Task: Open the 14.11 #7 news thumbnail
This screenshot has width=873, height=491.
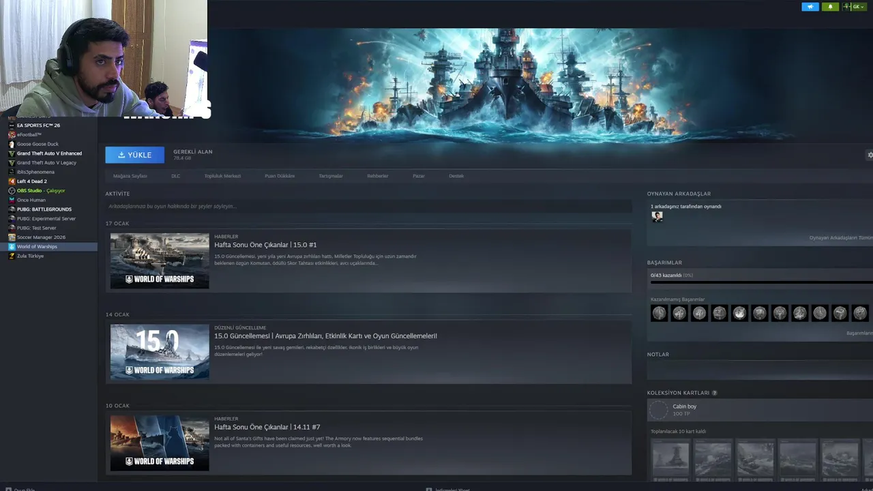Action: [160, 443]
